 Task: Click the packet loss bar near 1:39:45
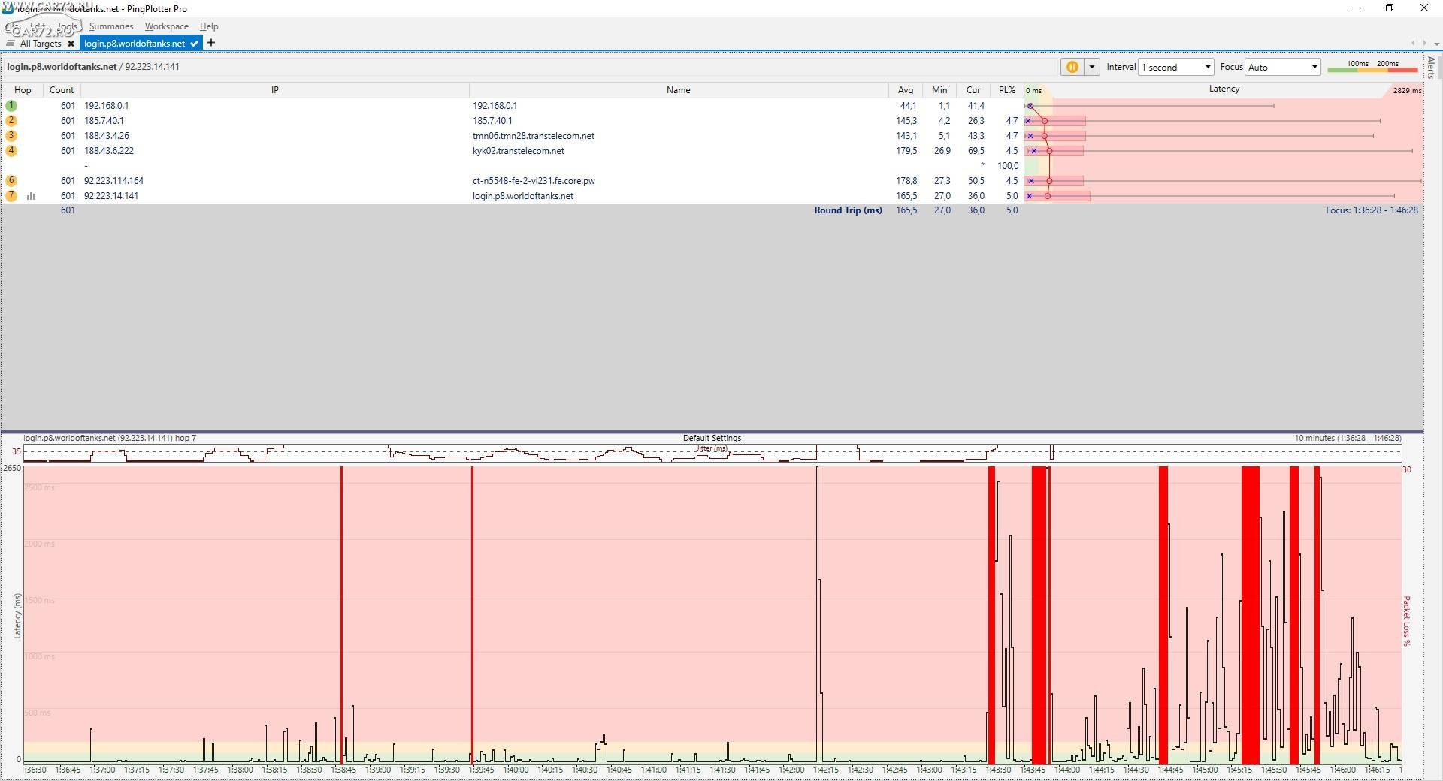[x=472, y=614]
